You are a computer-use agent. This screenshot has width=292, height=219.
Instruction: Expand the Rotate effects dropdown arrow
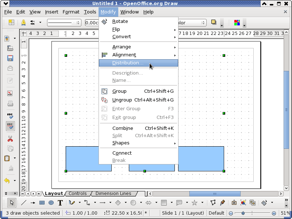272,203
